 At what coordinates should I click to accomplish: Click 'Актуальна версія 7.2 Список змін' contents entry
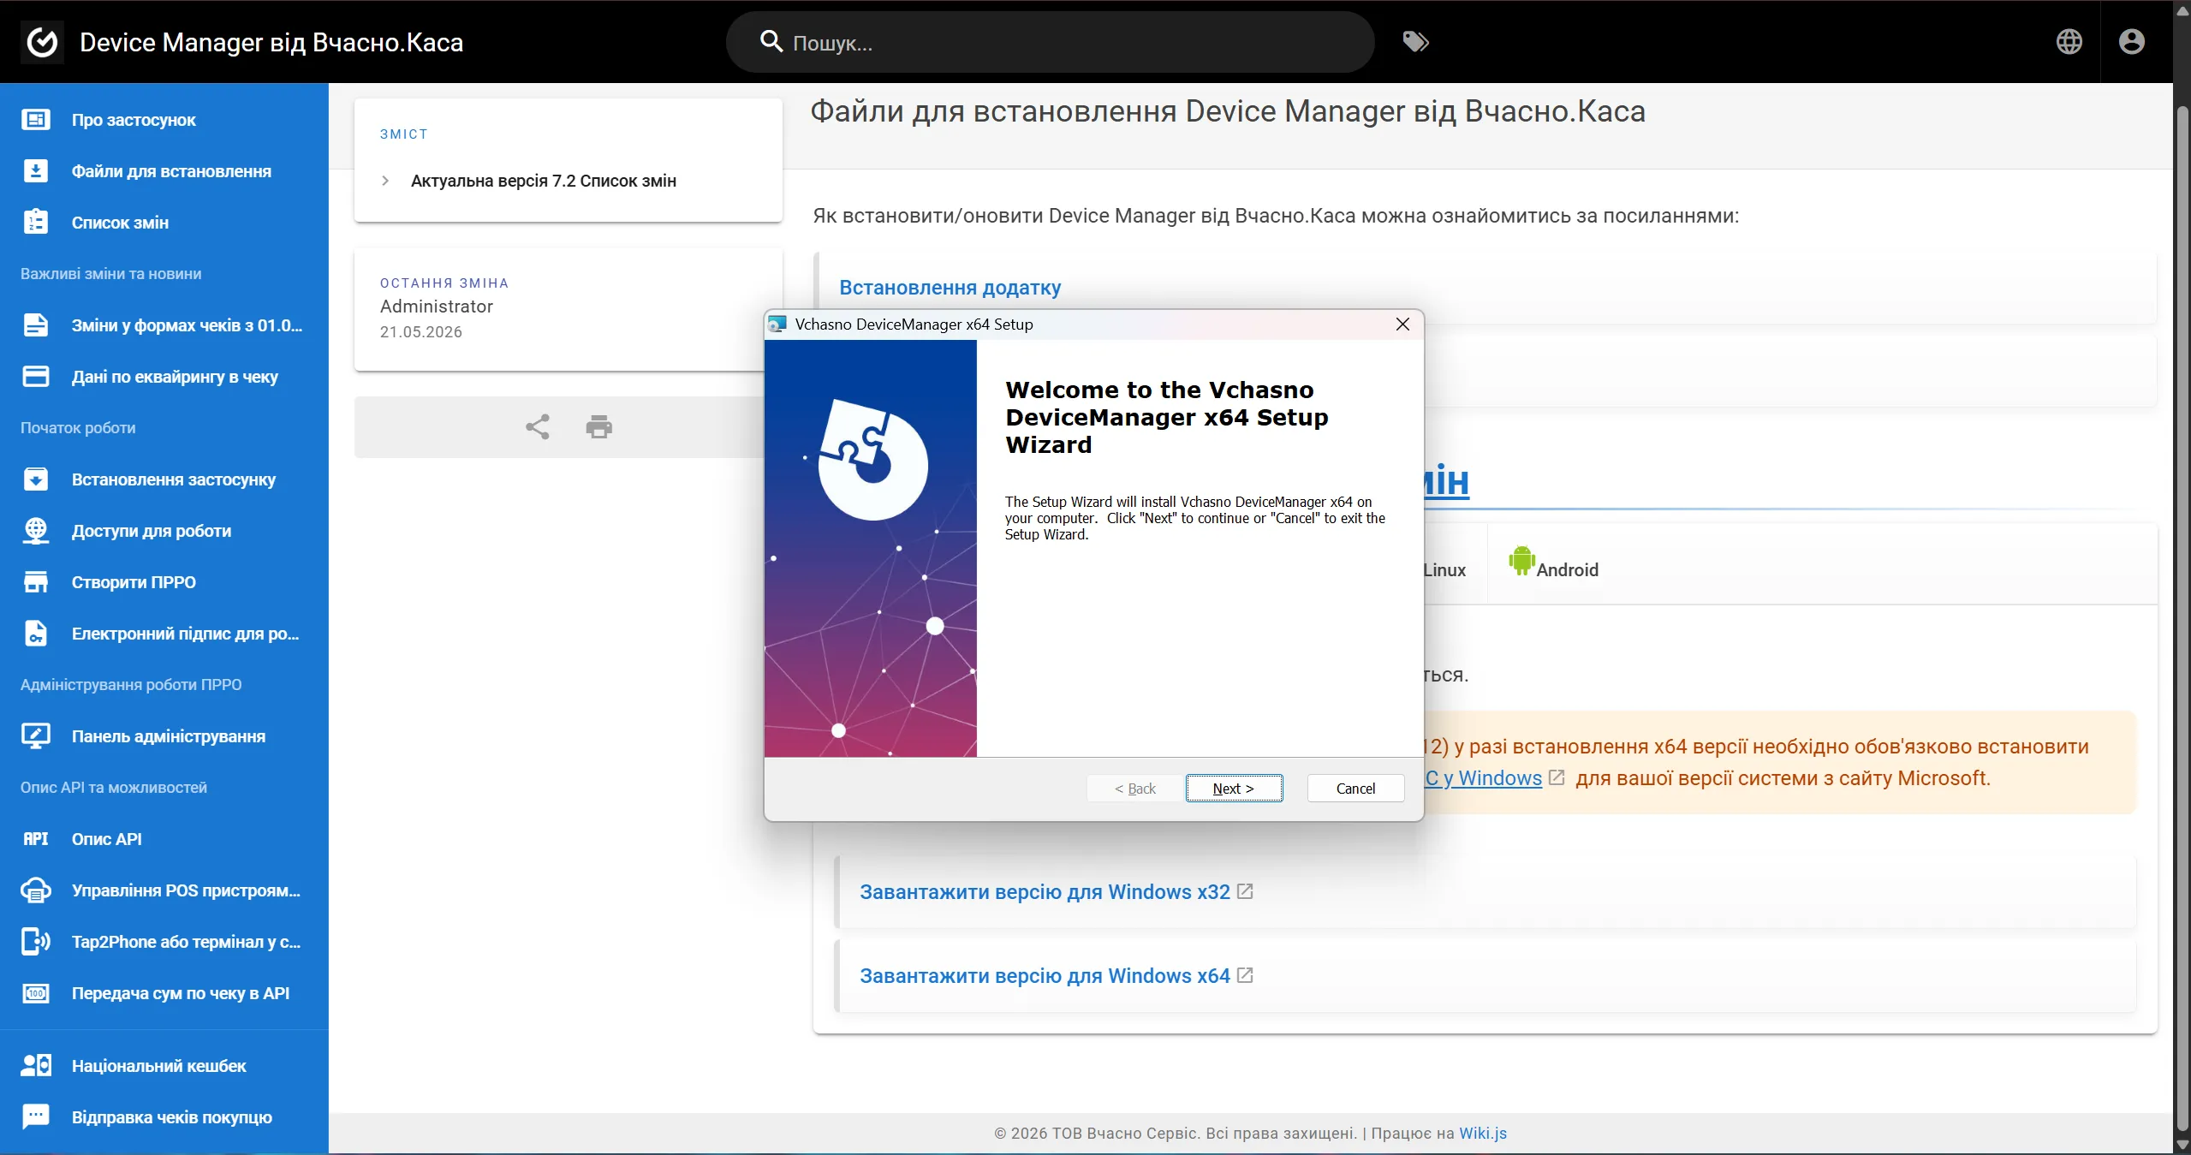(544, 181)
